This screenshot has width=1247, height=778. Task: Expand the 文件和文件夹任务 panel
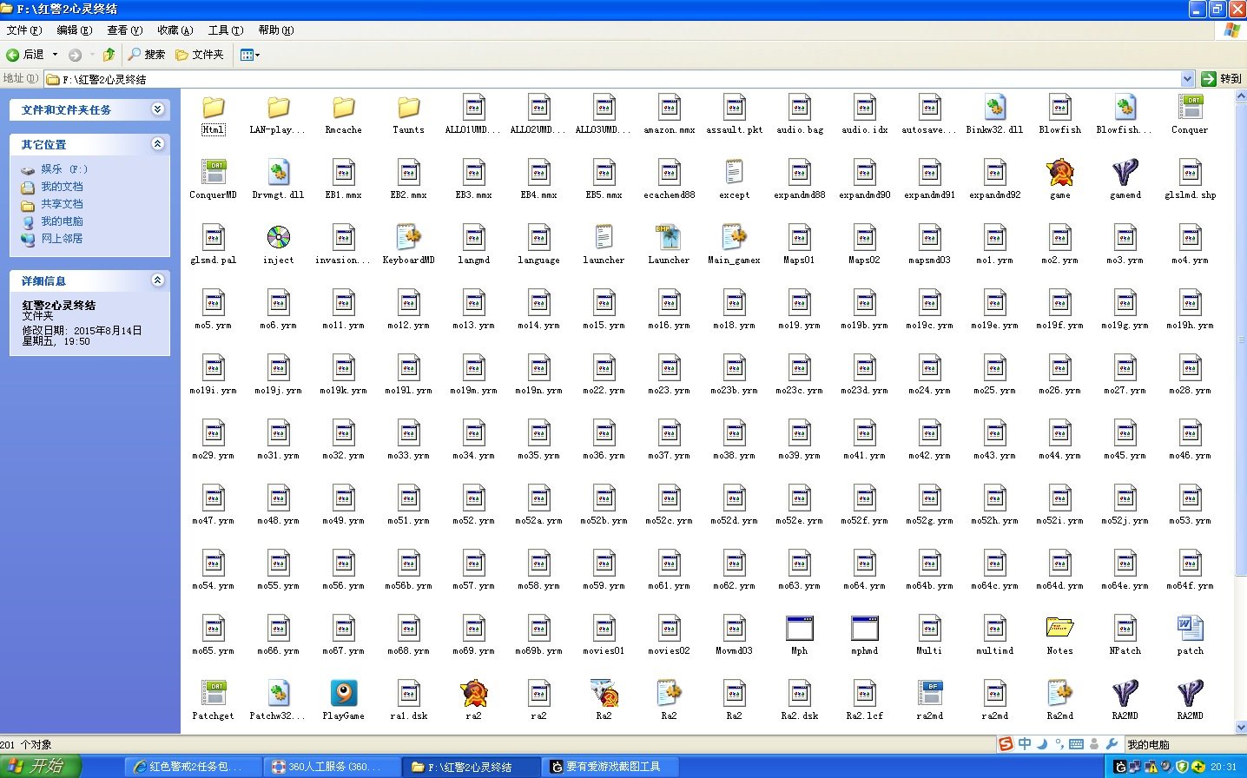pyautogui.click(x=157, y=109)
